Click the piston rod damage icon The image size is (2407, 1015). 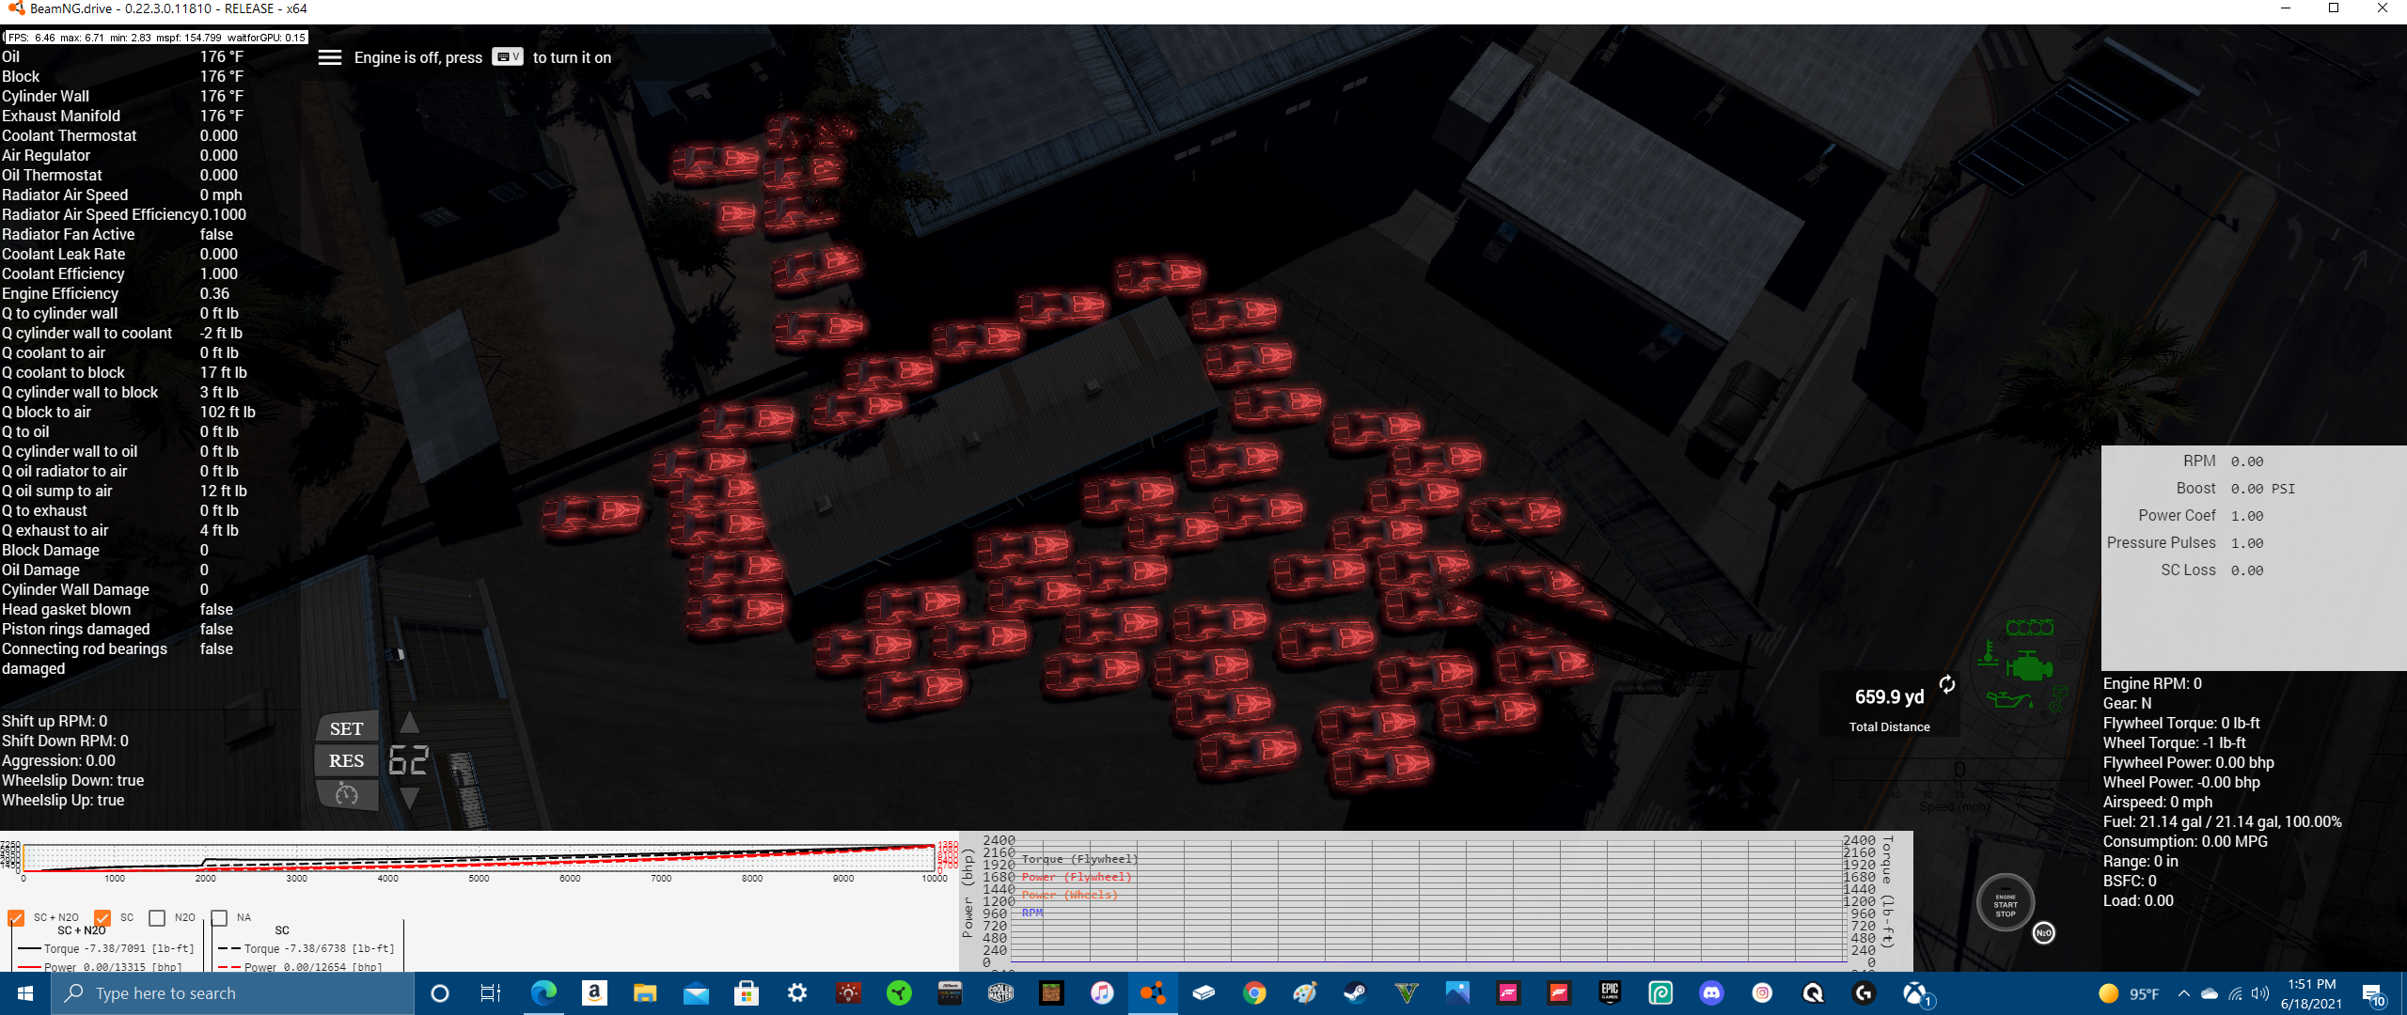coord(2058,699)
